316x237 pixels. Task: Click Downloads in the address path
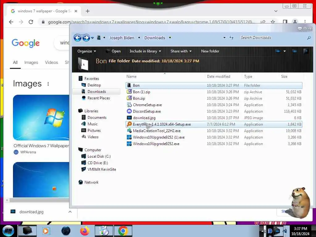(155, 38)
